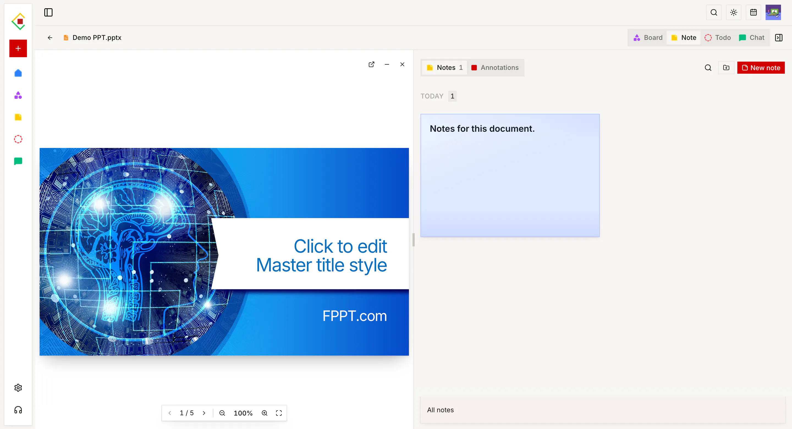The image size is (792, 429).
Task: Click the red plus create button
Action: pos(18,48)
